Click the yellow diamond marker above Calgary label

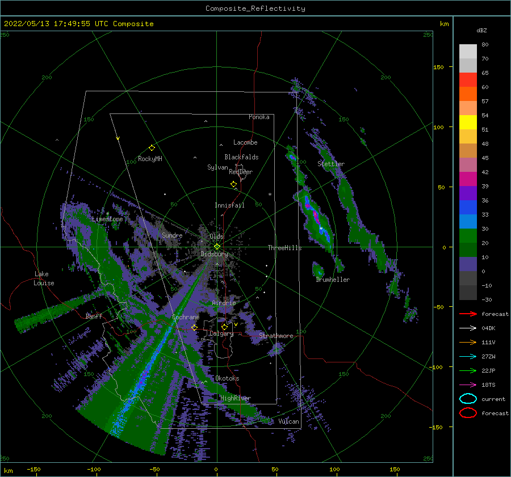tap(224, 327)
